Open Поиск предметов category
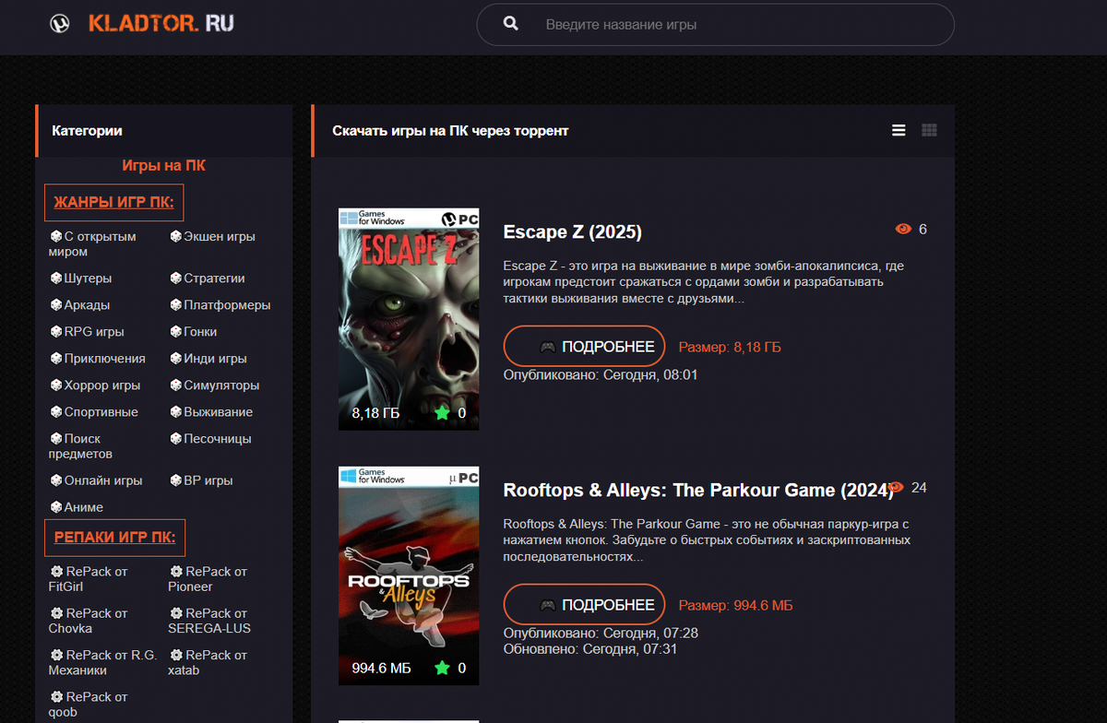Viewport: 1107px width, 723px height. [x=80, y=446]
